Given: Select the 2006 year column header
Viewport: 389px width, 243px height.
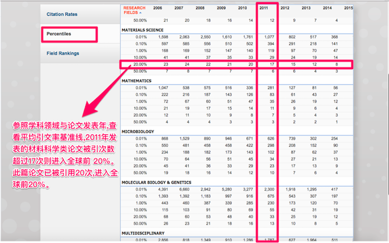Looking at the screenshot, I should [x=158, y=8].
